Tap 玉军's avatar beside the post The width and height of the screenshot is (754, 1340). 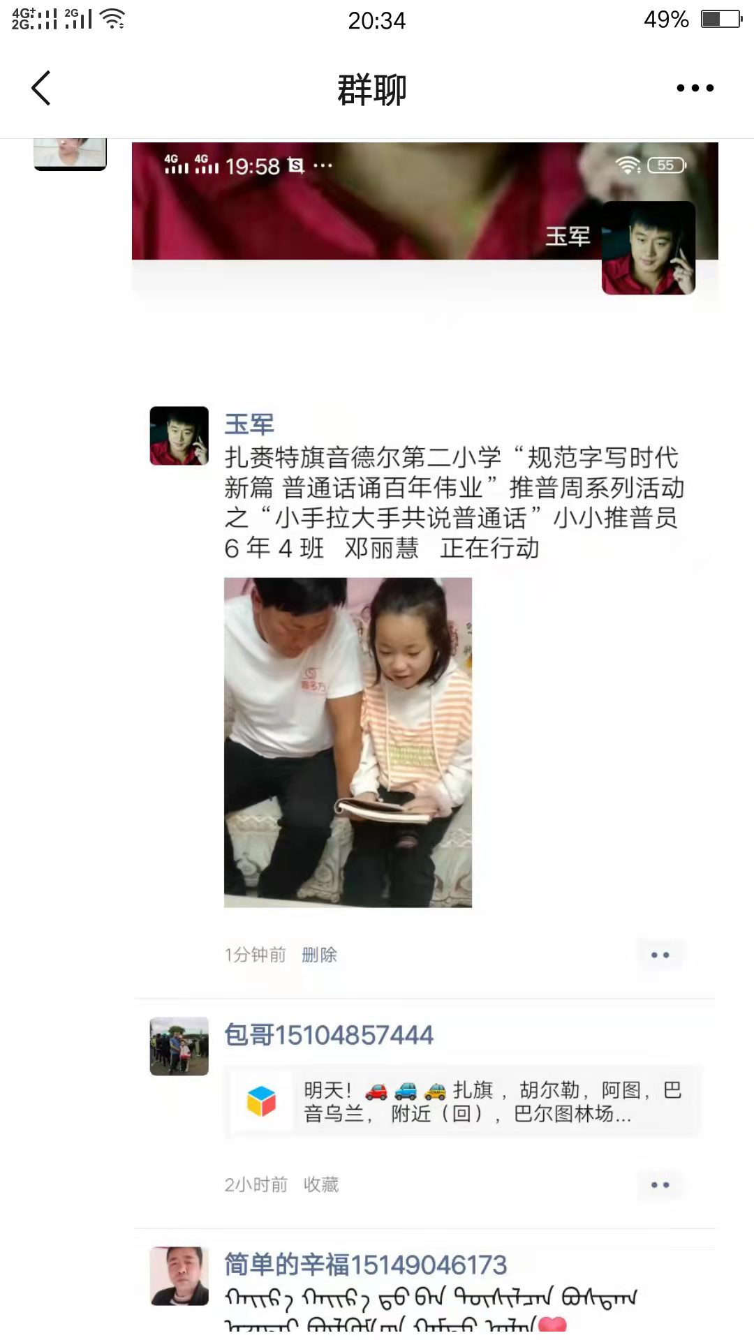pos(179,435)
